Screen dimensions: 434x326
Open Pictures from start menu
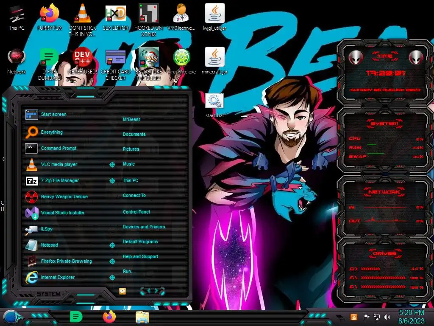coord(131,149)
